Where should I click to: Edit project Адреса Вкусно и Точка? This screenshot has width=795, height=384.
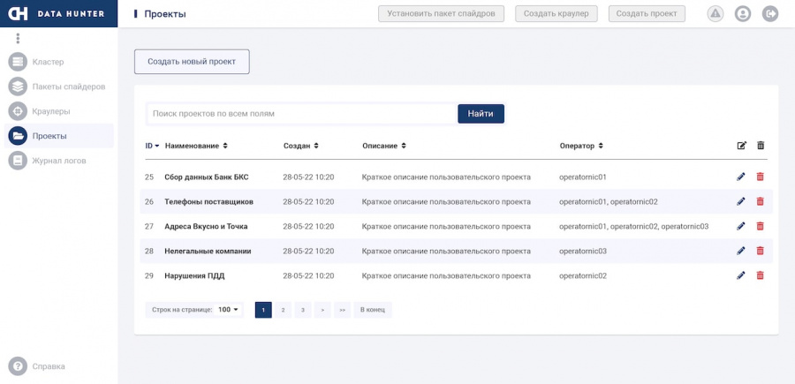[741, 226]
